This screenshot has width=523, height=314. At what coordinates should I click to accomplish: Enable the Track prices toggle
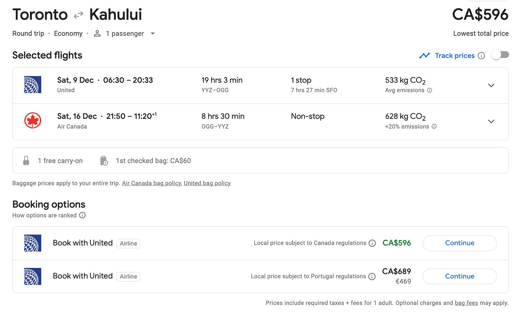pyautogui.click(x=500, y=55)
